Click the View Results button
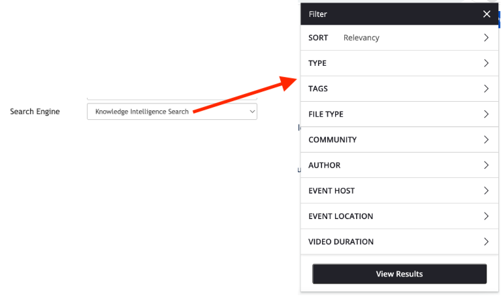The width and height of the screenshot is (501, 296). pos(399,274)
